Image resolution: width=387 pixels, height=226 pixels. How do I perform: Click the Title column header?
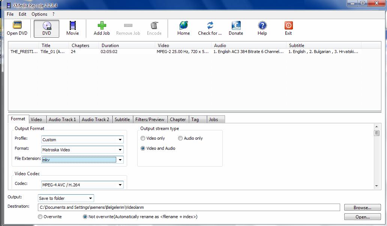pos(54,46)
